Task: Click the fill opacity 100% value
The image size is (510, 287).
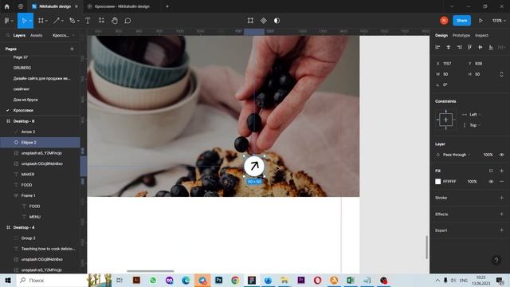Action: (472, 182)
